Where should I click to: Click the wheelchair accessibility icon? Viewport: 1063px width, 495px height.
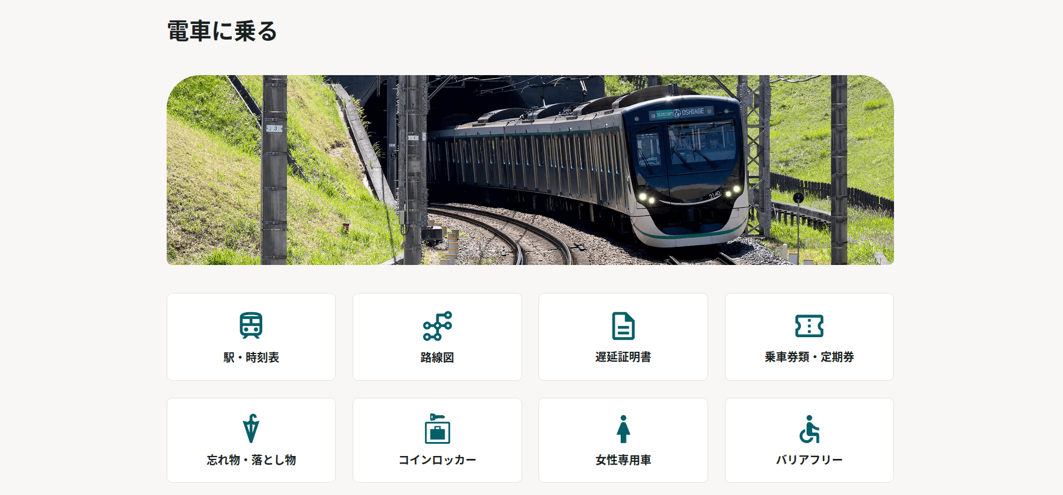point(809,429)
